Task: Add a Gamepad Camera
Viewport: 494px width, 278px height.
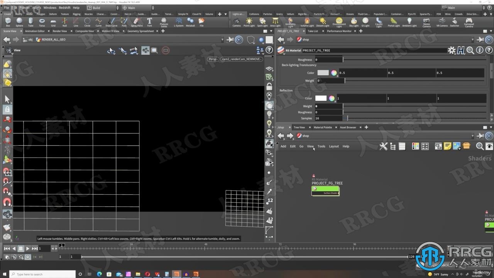Action: point(469,22)
